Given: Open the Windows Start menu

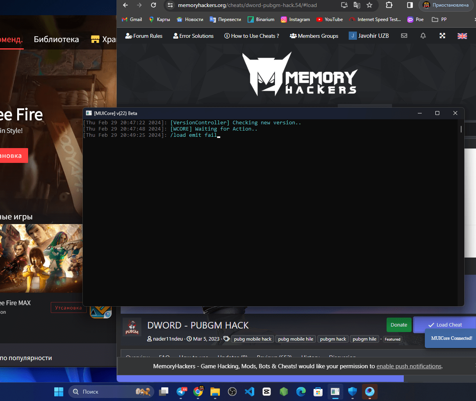Looking at the screenshot, I should pyautogui.click(x=59, y=391).
